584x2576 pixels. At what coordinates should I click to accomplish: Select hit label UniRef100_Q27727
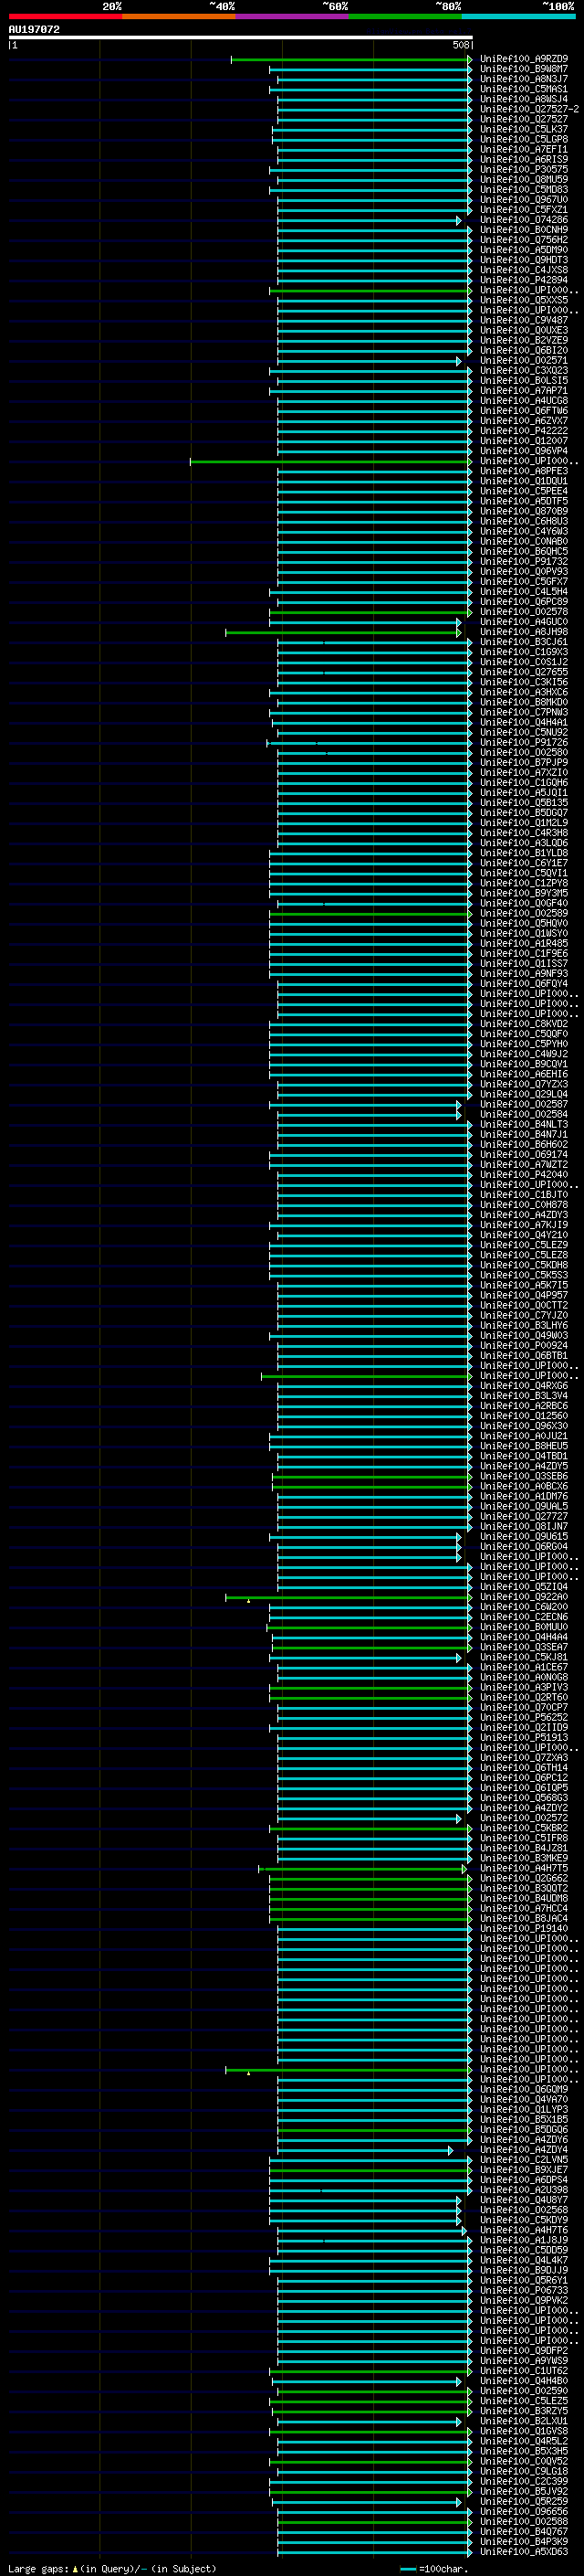click(523, 1517)
